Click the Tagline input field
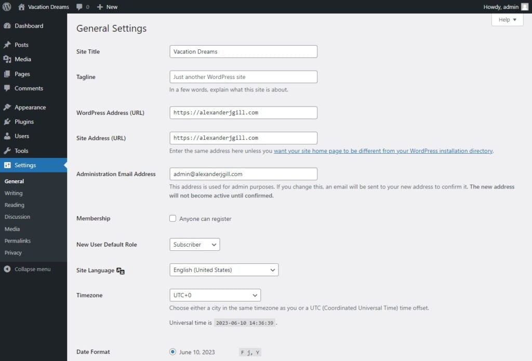532x361 pixels. [x=243, y=77]
